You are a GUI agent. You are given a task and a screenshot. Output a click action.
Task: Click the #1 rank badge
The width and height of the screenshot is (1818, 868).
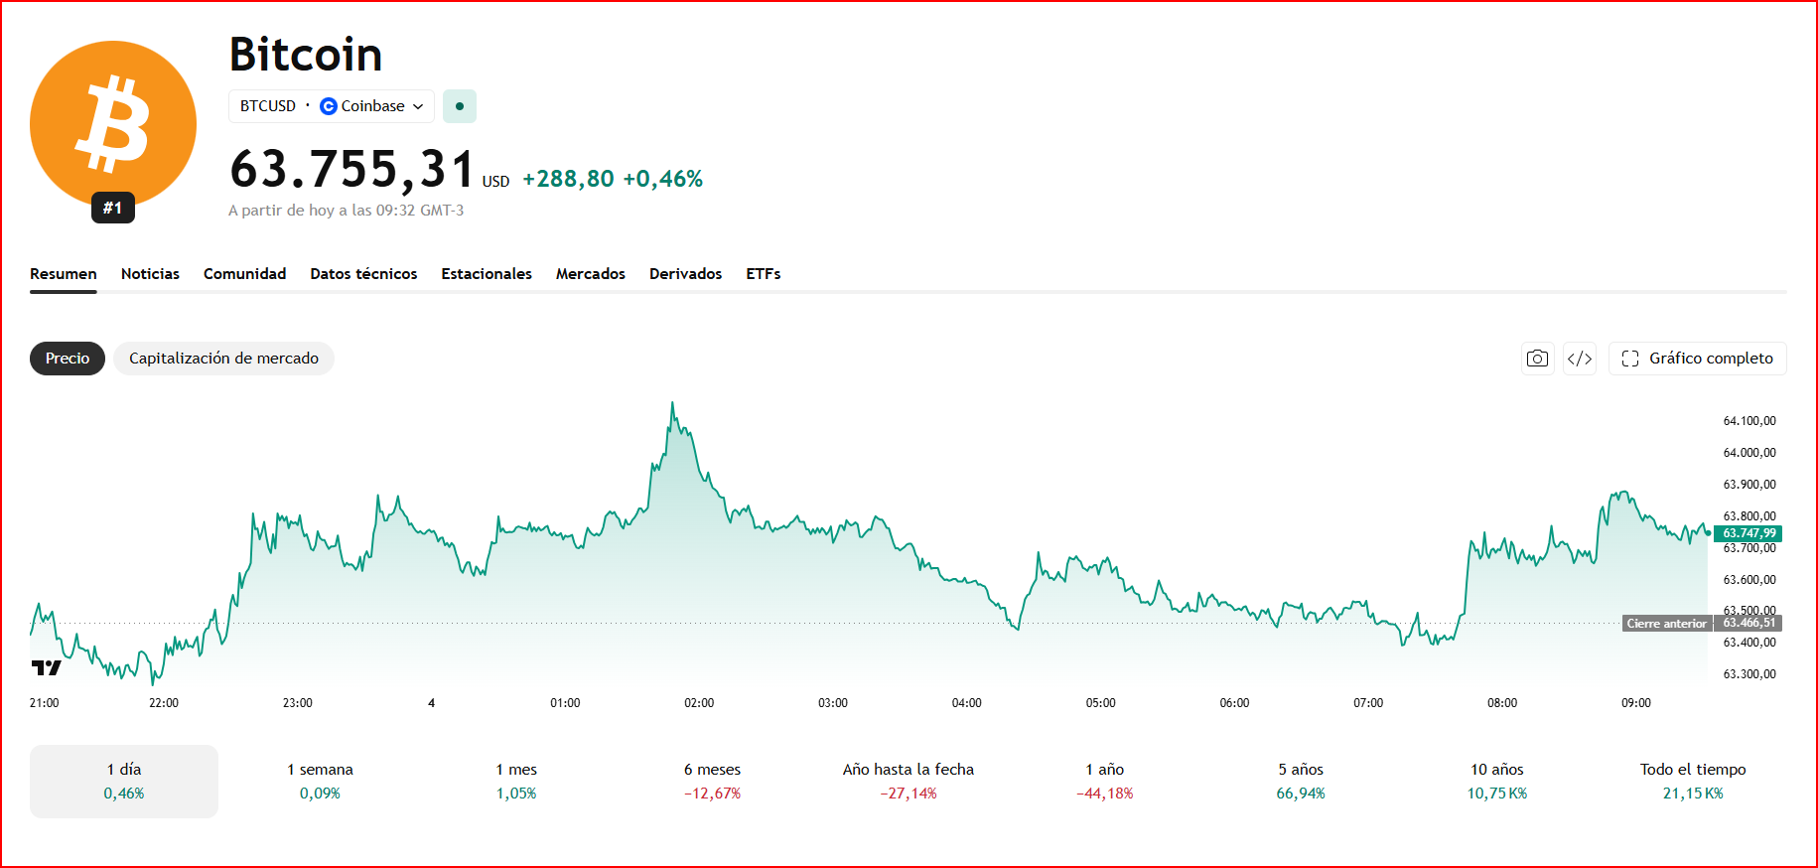click(113, 208)
